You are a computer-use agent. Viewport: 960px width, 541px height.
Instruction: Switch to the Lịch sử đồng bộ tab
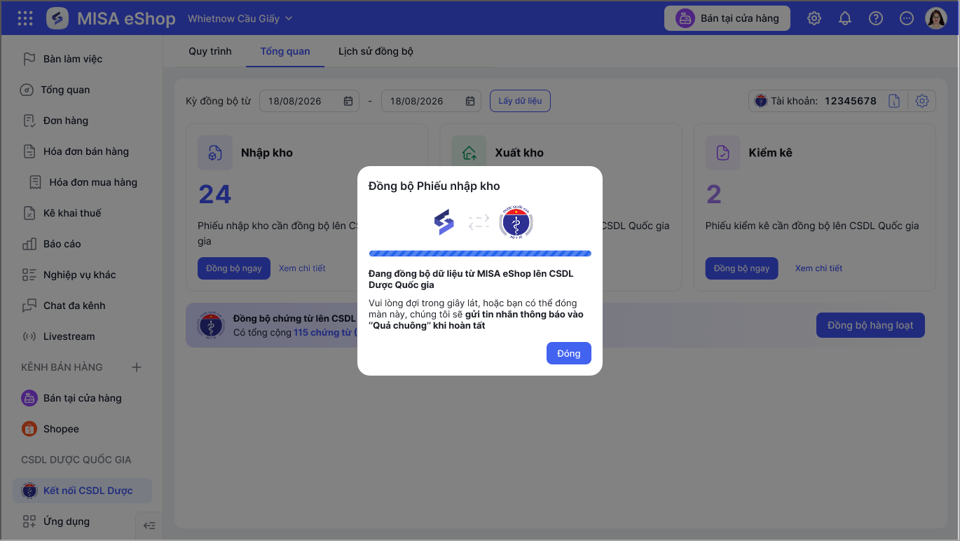point(376,51)
